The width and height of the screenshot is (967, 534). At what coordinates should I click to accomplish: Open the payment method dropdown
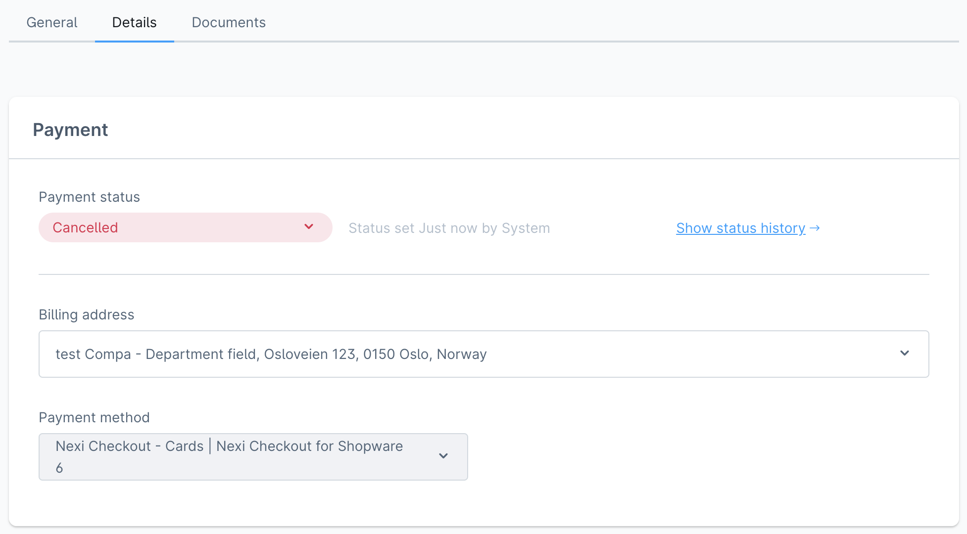(253, 456)
